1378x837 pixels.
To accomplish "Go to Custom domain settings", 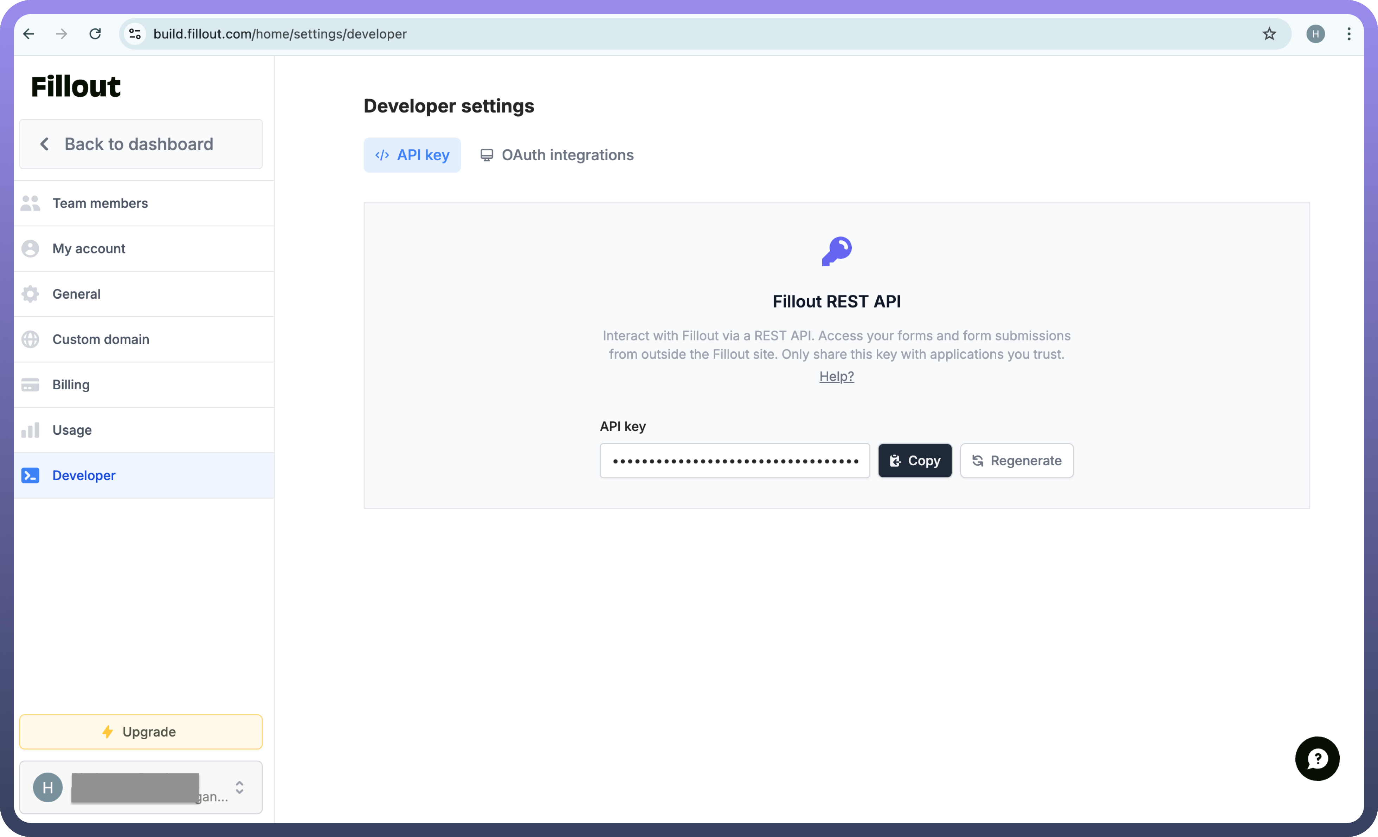I will tap(101, 339).
